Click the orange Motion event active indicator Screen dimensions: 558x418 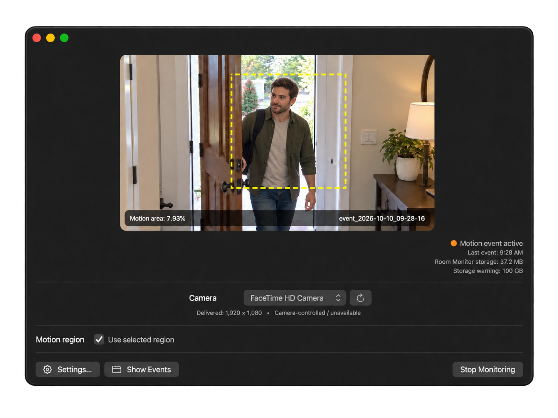pyautogui.click(x=454, y=243)
